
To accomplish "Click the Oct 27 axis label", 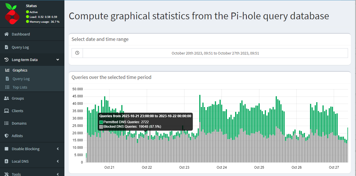I will point(334,167).
